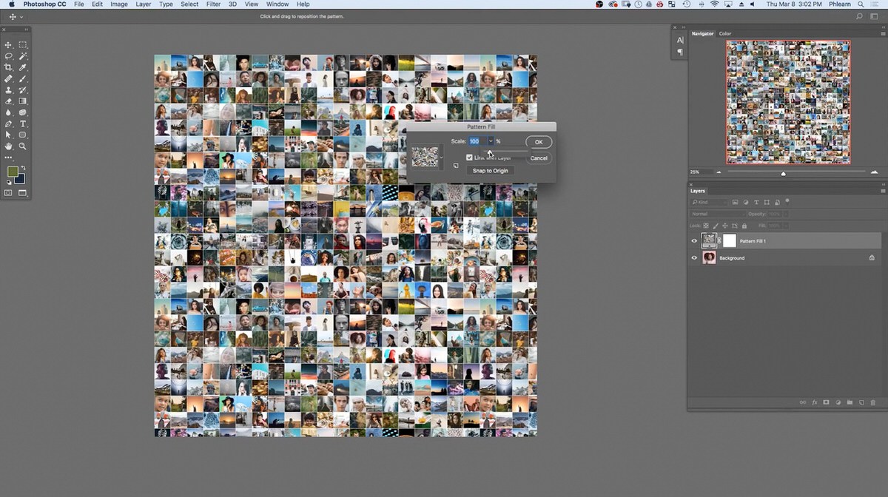Open the Edit Toolbar three-dots button
The width and height of the screenshot is (888, 497).
click(x=9, y=158)
